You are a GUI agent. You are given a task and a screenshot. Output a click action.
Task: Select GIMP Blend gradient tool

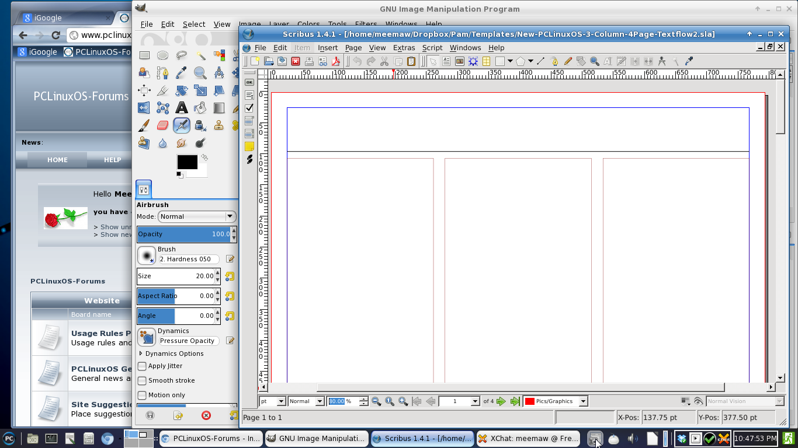219,108
